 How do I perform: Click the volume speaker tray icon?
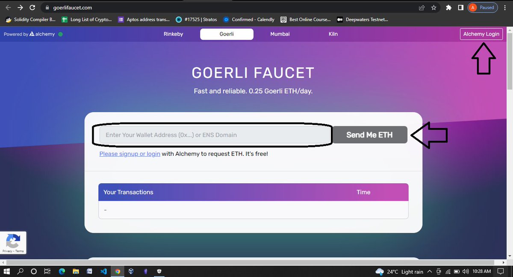(x=466, y=271)
